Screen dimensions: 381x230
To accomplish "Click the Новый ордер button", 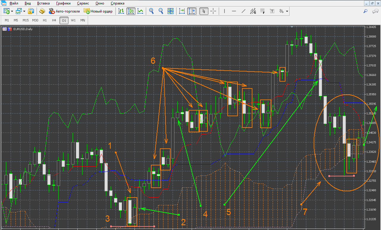I will [x=98, y=11].
